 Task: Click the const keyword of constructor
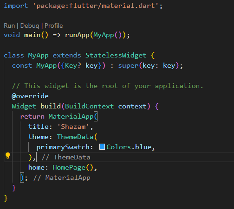coord(22,65)
